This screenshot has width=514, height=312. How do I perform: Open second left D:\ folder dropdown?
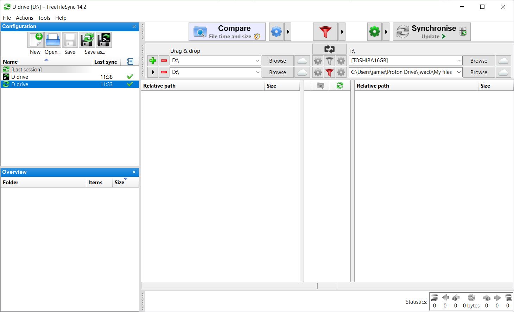point(258,72)
